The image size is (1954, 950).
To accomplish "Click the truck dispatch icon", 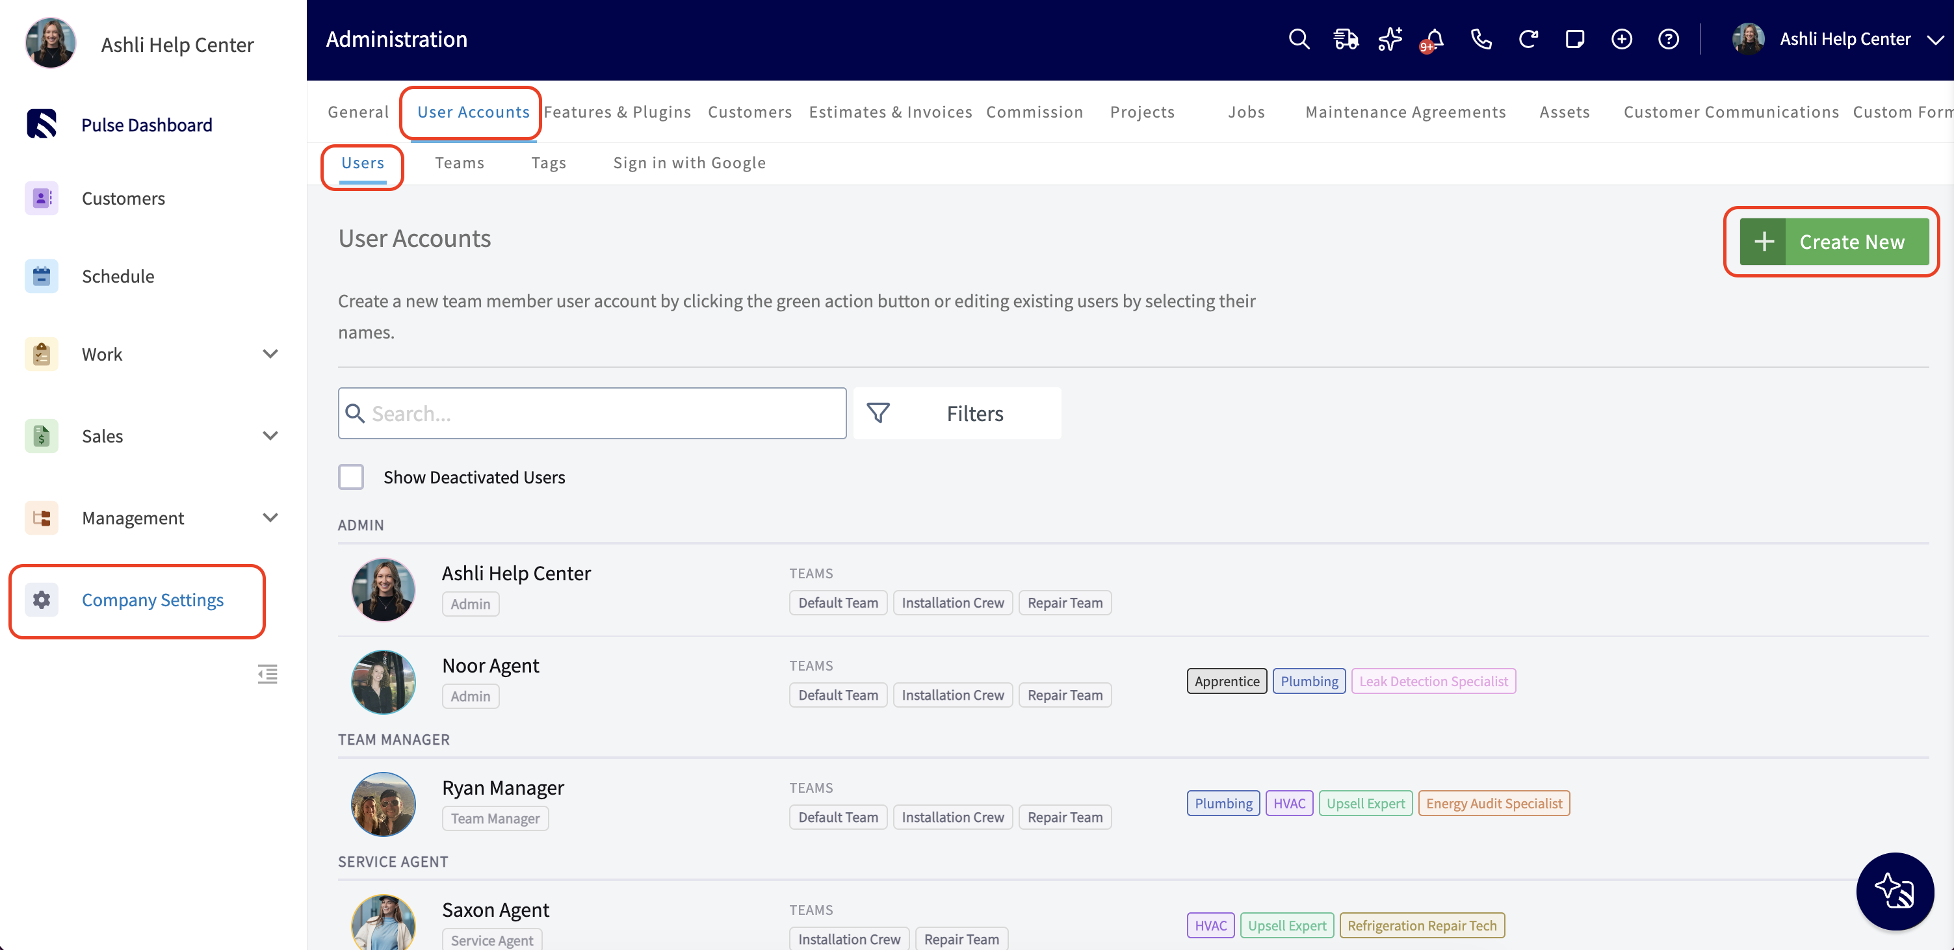I will (x=1346, y=39).
